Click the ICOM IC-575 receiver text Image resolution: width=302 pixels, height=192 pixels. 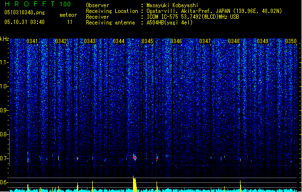point(193,17)
